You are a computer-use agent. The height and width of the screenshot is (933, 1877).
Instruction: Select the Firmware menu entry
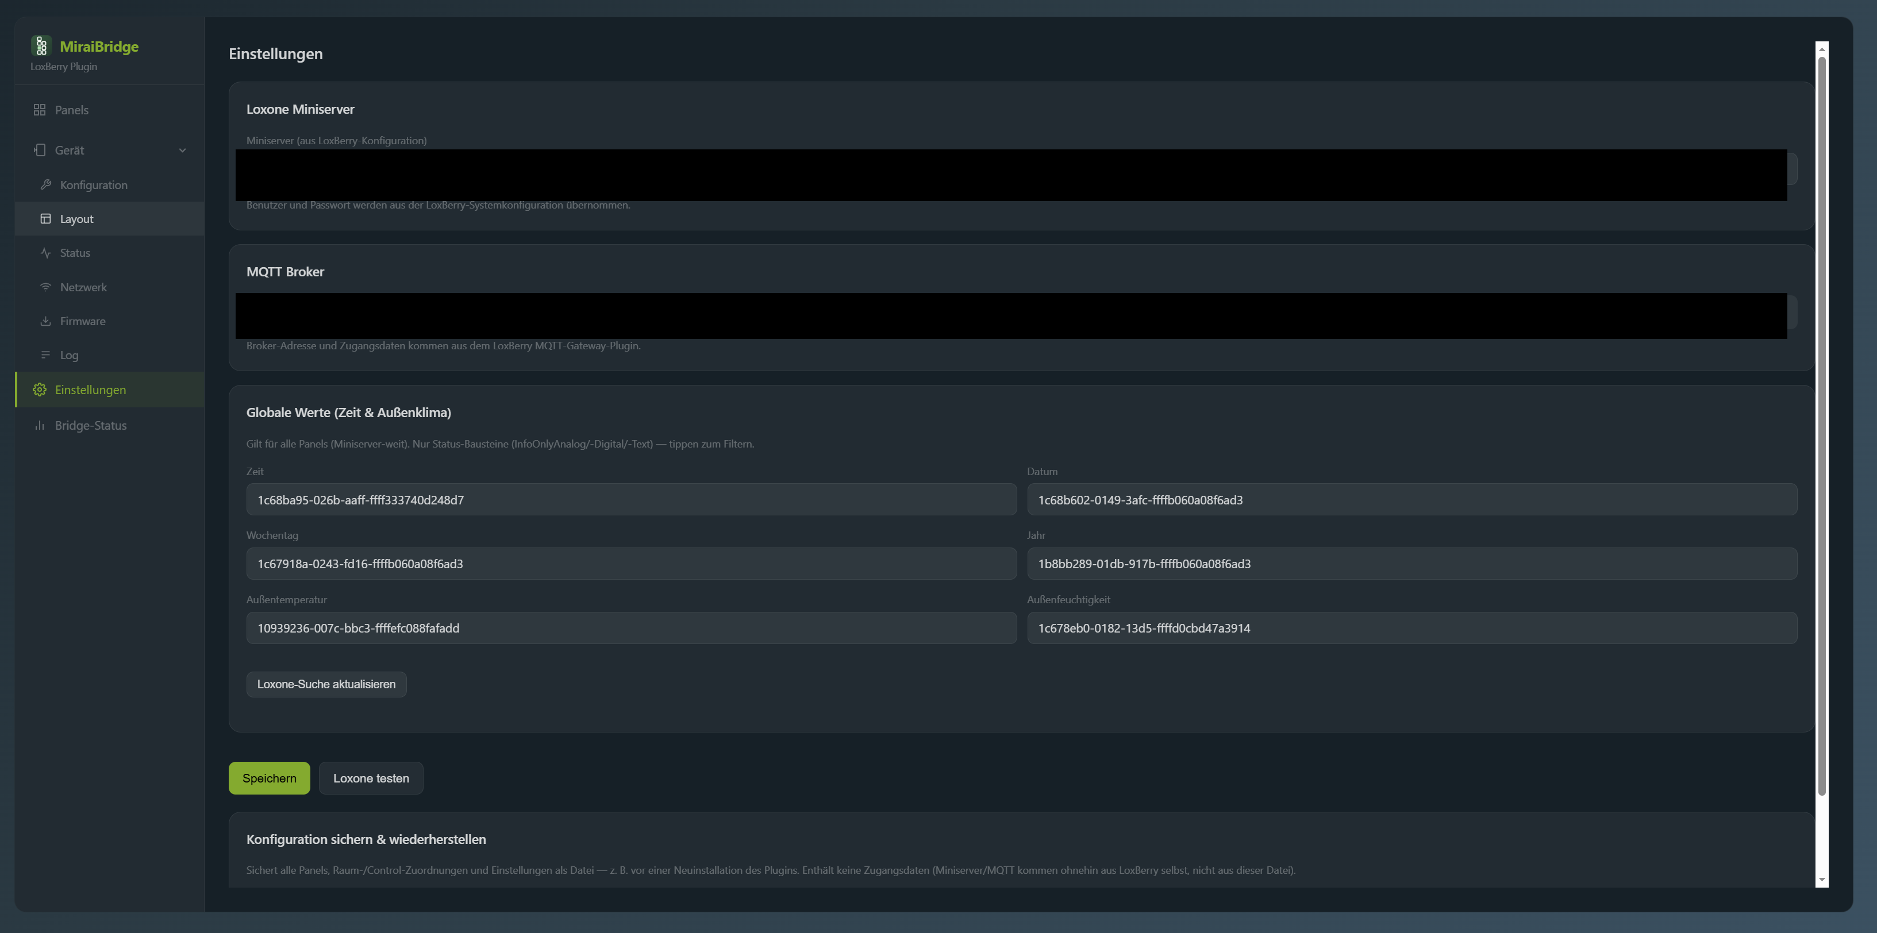[x=109, y=321]
